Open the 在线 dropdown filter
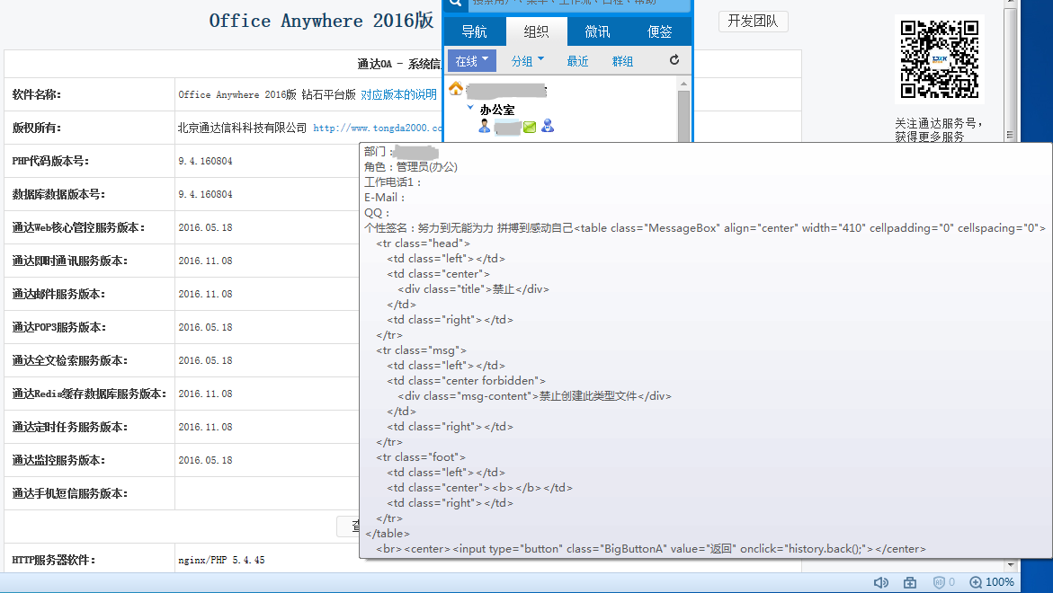 (471, 60)
